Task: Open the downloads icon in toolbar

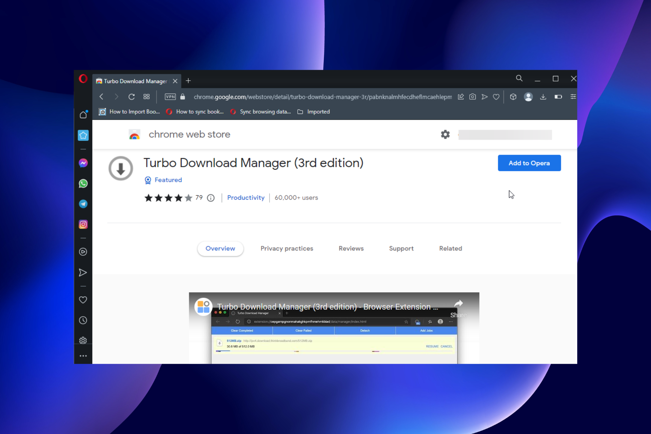Action: point(543,97)
